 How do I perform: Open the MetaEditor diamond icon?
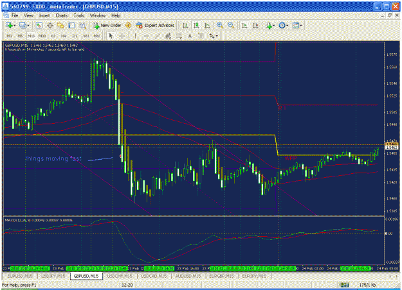tap(128, 25)
